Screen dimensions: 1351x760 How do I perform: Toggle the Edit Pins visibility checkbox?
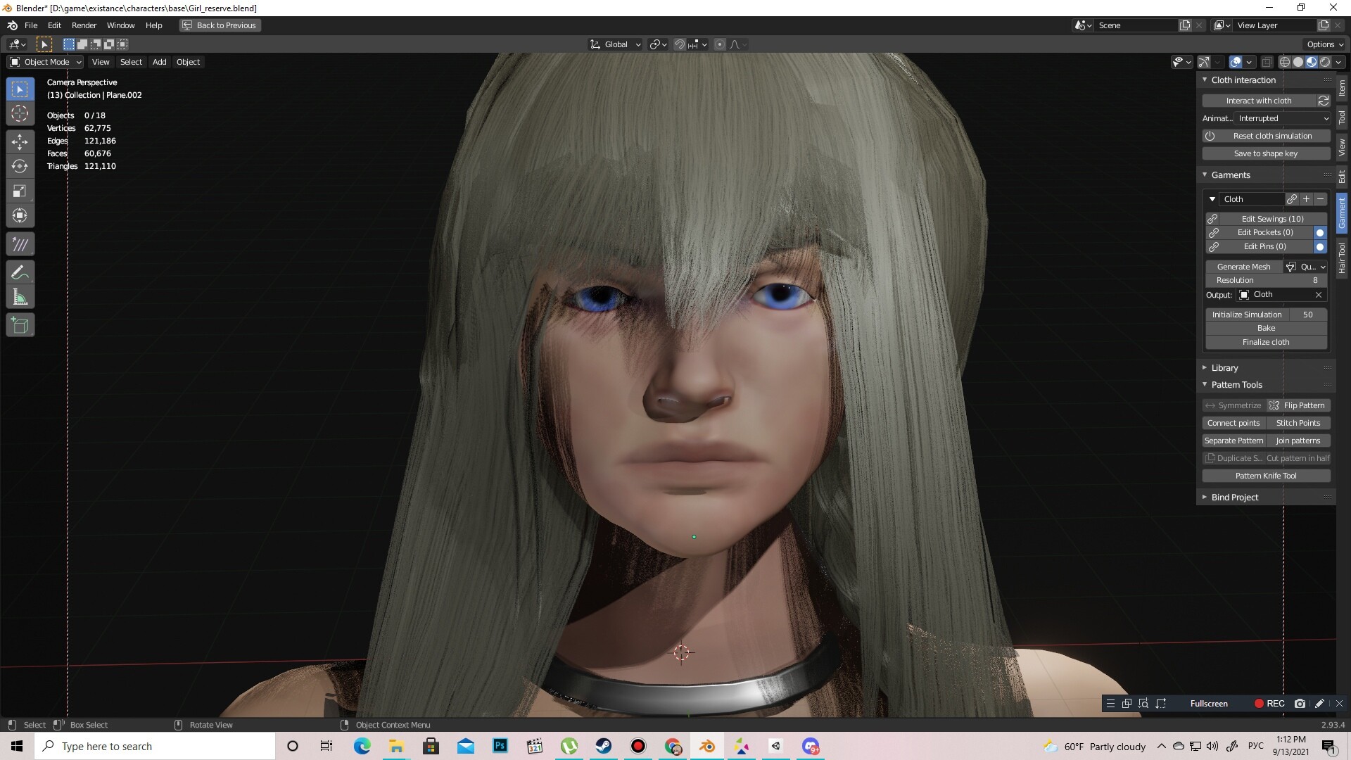click(1321, 247)
